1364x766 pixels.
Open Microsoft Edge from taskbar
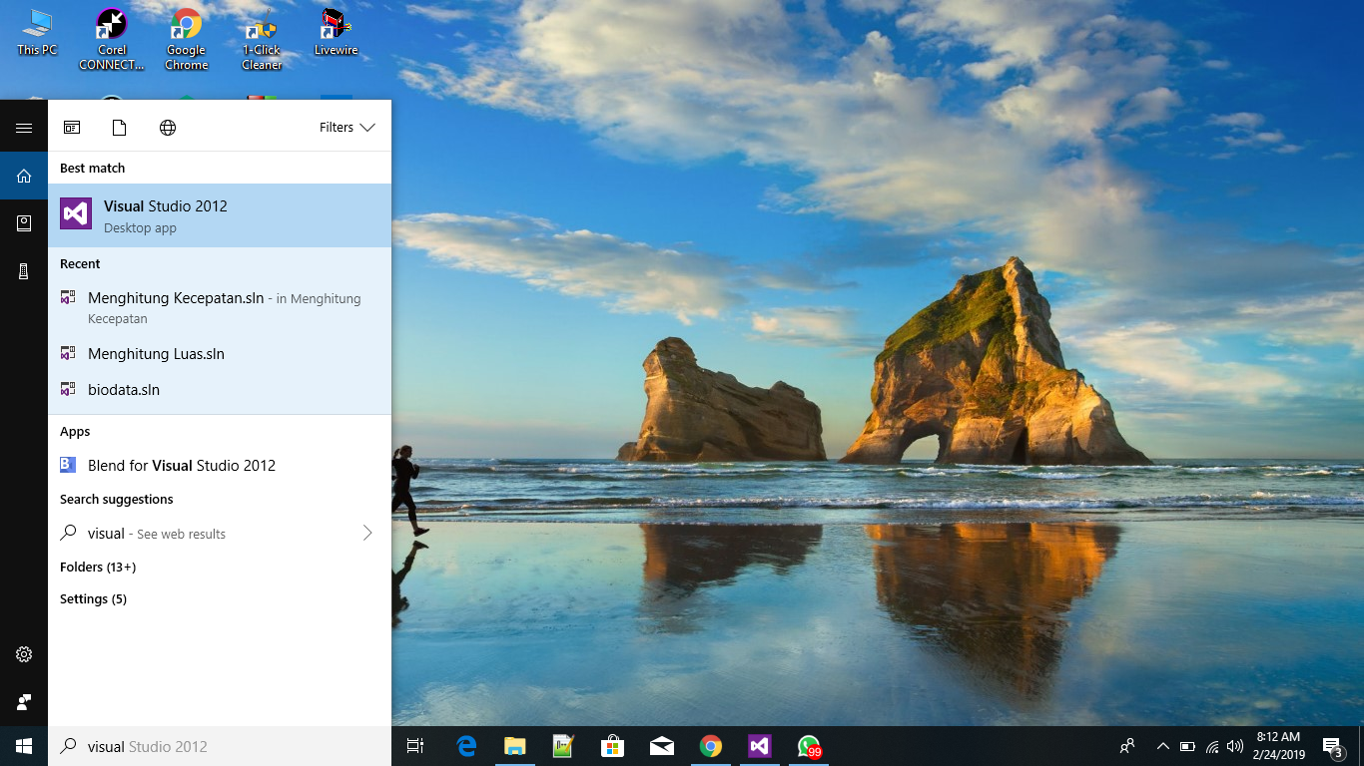(x=466, y=746)
